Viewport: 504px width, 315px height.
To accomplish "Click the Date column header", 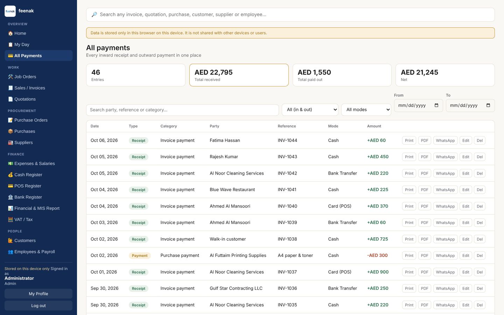I will [94, 126].
